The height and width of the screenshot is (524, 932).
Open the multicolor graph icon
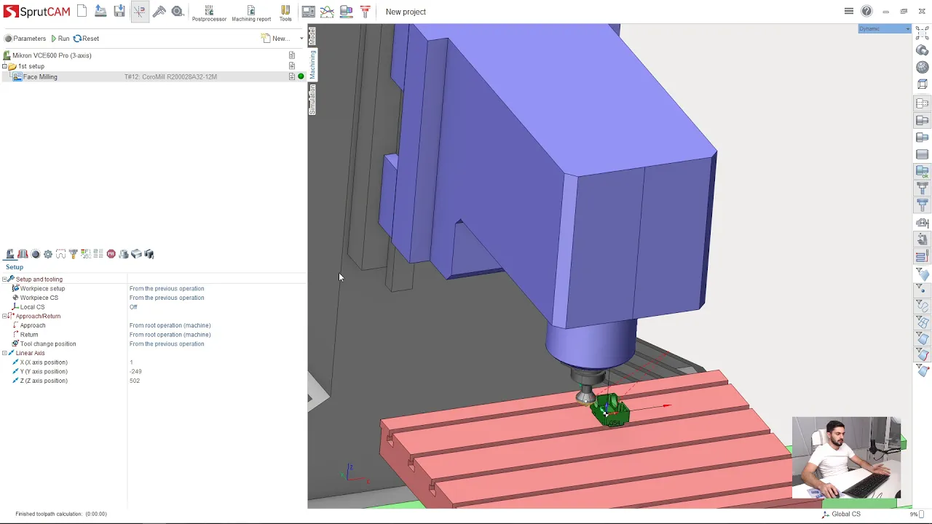(328, 11)
